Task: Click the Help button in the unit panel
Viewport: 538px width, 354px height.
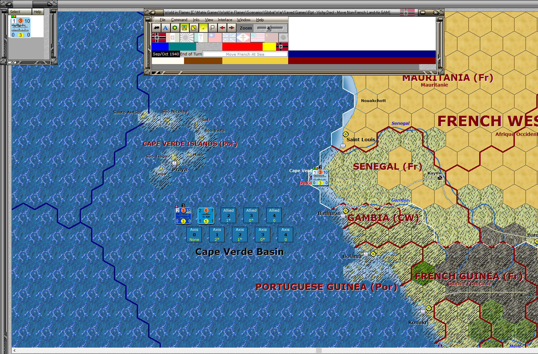Action: [x=38, y=12]
